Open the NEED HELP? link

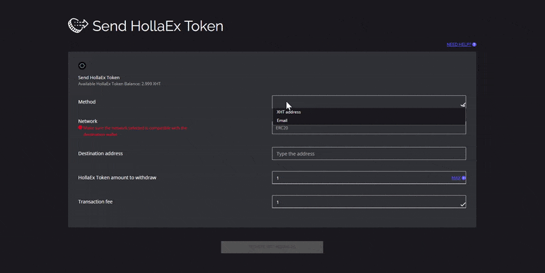pyautogui.click(x=458, y=44)
